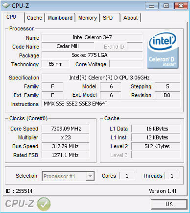This screenshot has width=190, height=213.
Task: Click the Intel Celeron D logo
Action: (x=163, y=50)
